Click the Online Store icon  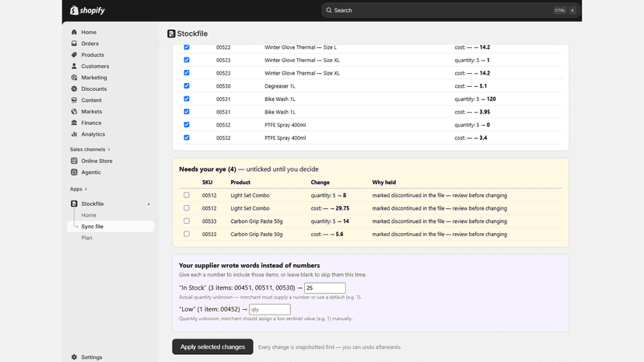point(74,161)
